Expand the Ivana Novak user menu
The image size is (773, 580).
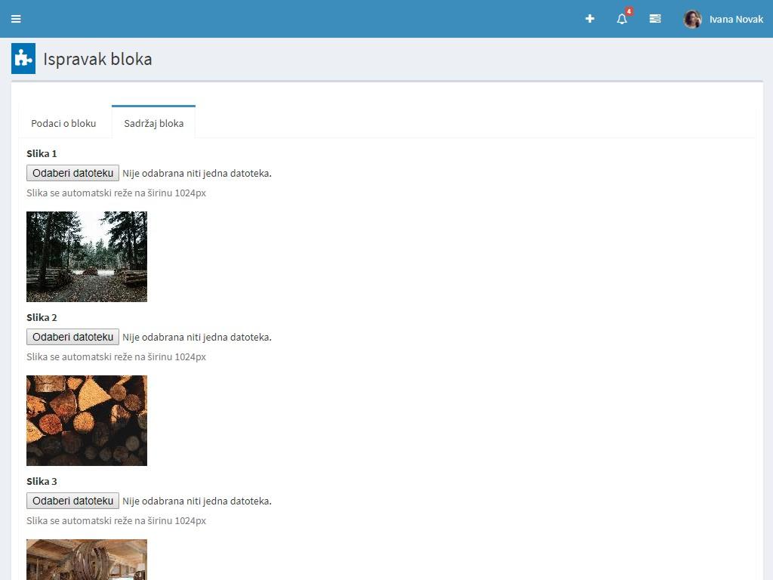[736, 19]
